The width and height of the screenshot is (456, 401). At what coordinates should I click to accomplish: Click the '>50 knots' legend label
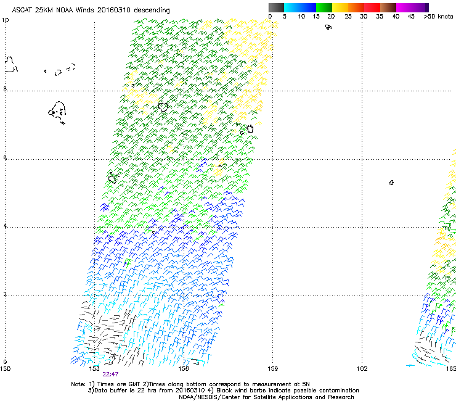(438, 17)
